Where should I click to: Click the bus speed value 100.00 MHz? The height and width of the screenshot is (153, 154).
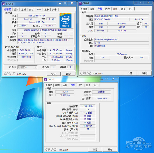(26, 57)
